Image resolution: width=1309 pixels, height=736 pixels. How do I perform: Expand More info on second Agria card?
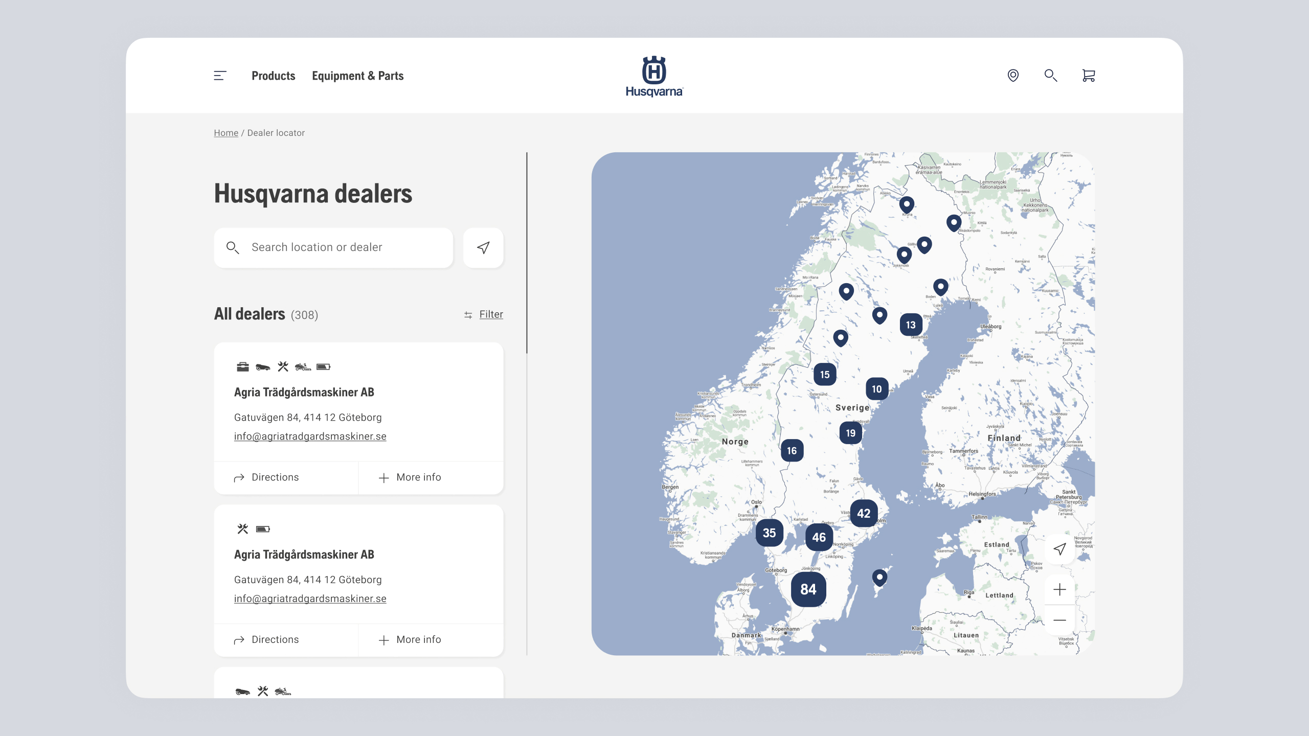(431, 640)
